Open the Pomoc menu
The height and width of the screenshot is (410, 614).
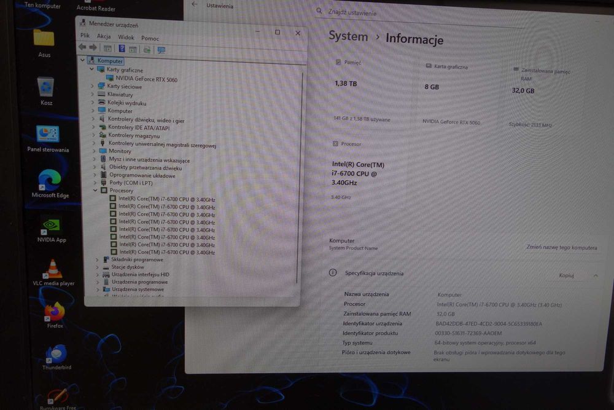point(150,38)
